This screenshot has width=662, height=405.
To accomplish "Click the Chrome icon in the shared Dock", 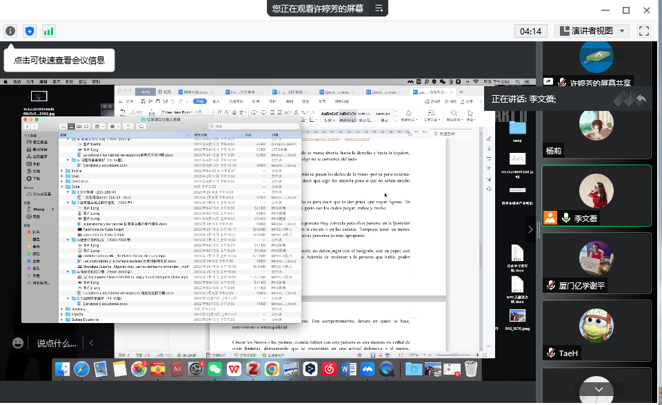I will point(272,369).
